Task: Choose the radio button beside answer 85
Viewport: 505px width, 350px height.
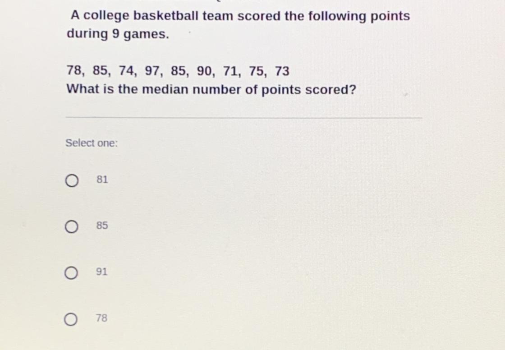Action: (x=71, y=227)
